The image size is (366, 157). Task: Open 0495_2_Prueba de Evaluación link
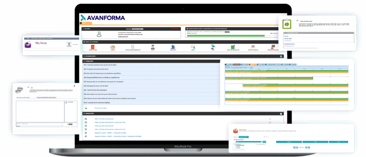pos(104,126)
